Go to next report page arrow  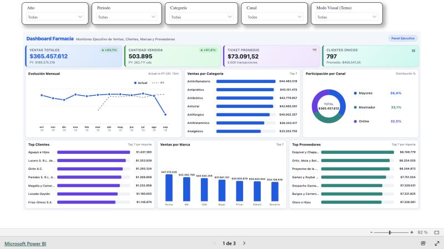click(x=244, y=243)
